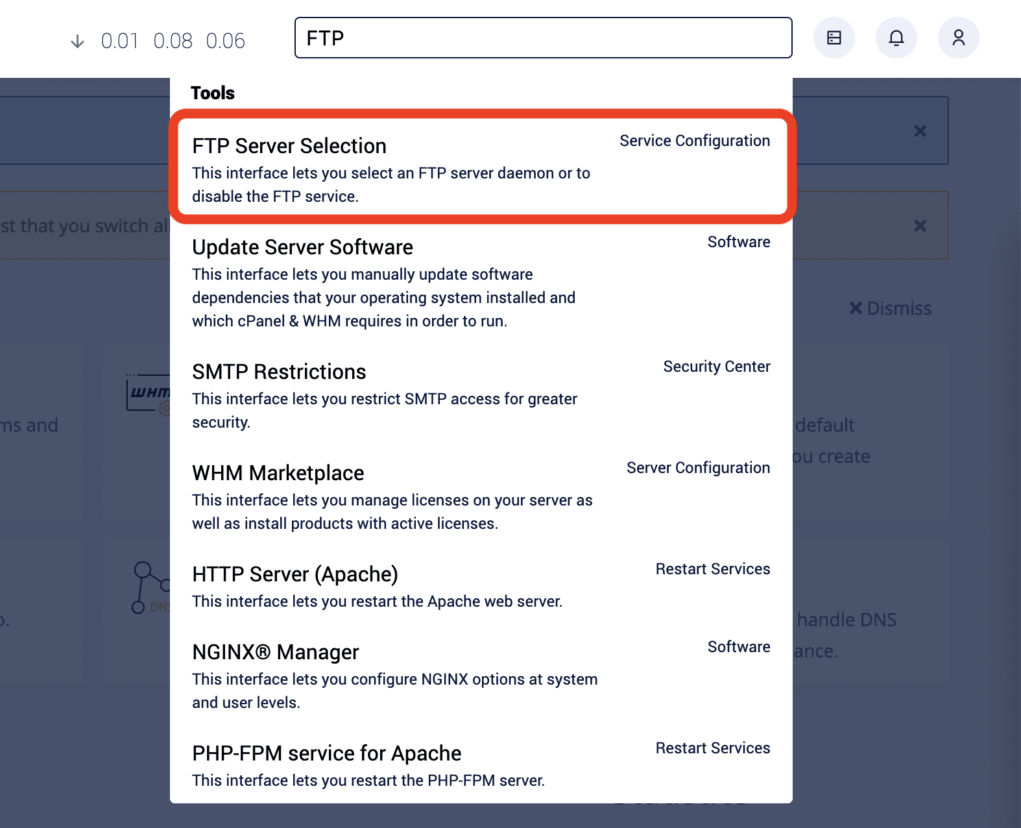The width and height of the screenshot is (1021, 828).
Task: Click Restart Services label beside PHP-FPM
Action: [713, 748]
